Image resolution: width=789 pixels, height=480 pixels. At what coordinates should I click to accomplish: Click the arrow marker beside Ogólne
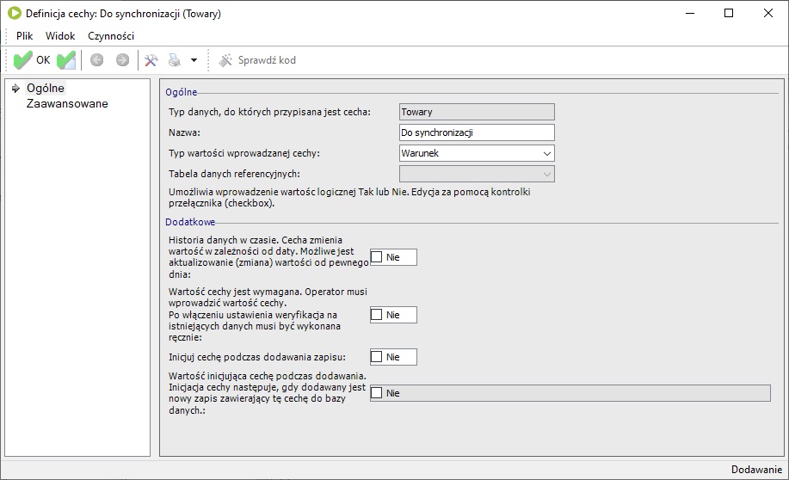(15, 88)
